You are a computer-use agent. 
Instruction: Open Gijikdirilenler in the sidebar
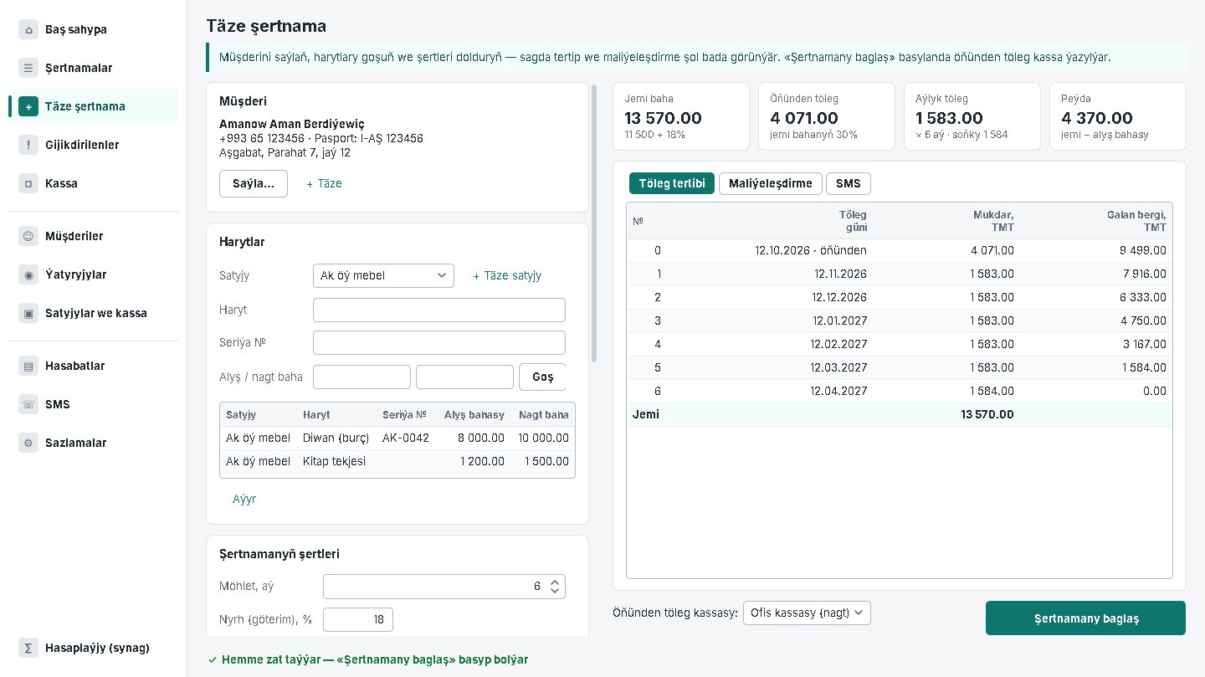coord(93,145)
